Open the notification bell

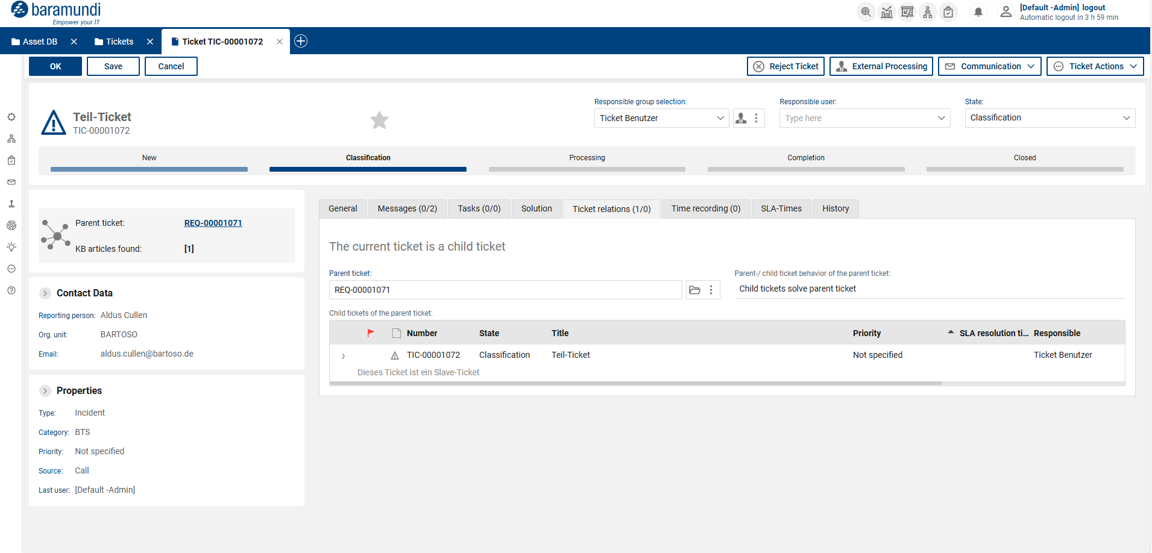(x=978, y=12)
